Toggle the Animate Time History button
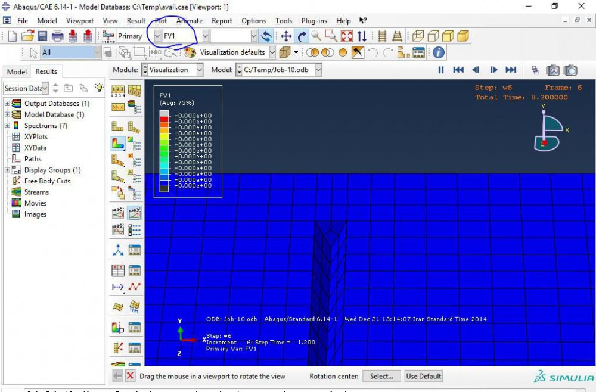 (135, 213)
